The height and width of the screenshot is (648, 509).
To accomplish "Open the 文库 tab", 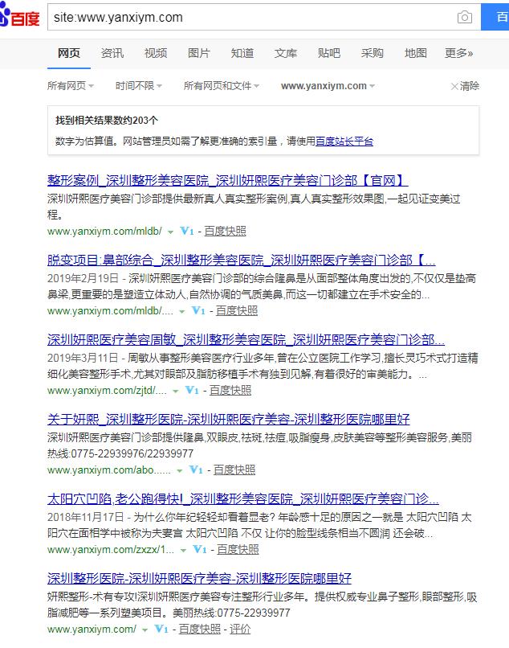I will 285,53.
